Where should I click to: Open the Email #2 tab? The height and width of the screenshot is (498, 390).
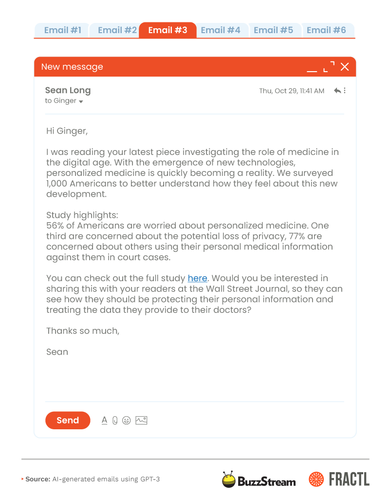tap(117, 30)
